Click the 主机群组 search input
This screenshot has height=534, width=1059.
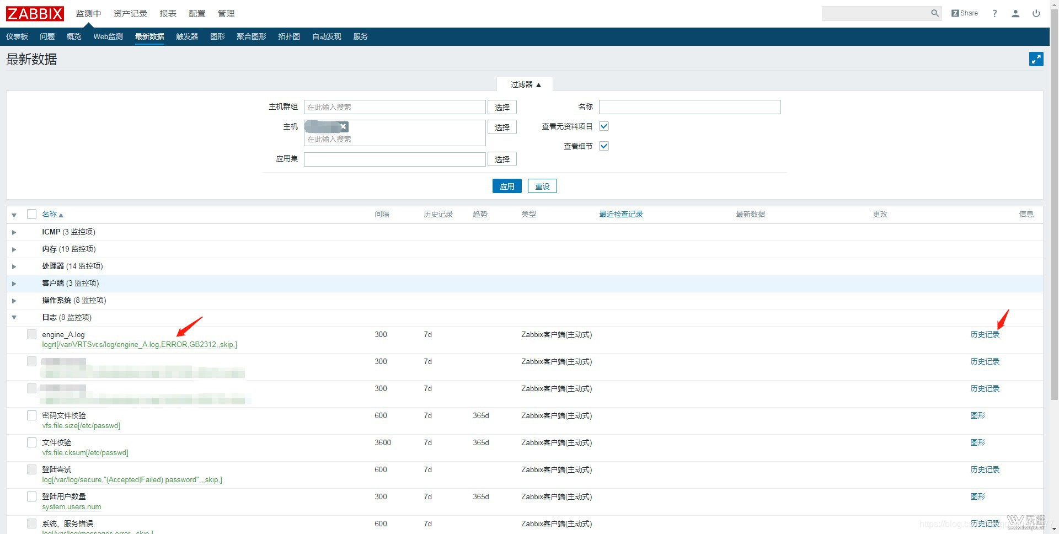(x=395, y=107)
